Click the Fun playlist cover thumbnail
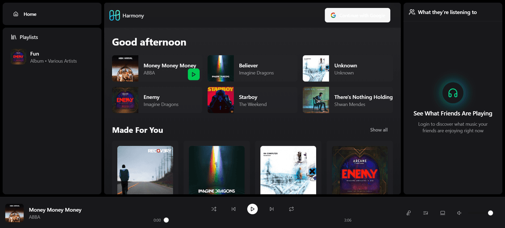This screenshot has height=228, width=505. point(18,57)
